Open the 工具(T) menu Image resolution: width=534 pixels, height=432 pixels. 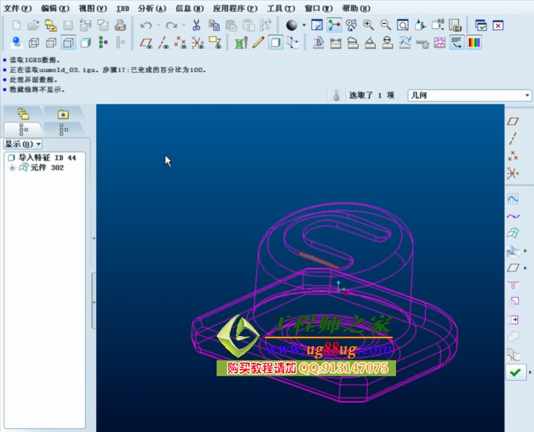[x=281, y=9]
